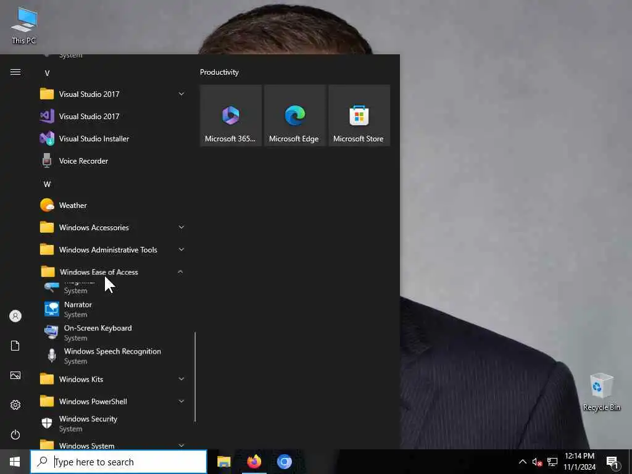Open the Recycle Bin on desktop
Image resolution: width=632 pixels, height=474 pixels.
click(601, 392)
